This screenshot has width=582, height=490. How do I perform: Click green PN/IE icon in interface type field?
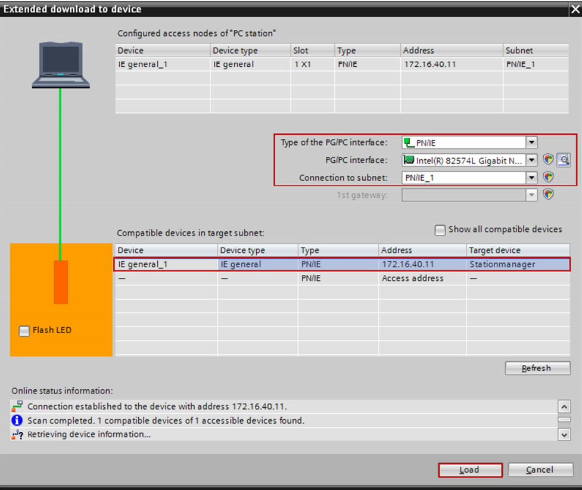(408, 142)
